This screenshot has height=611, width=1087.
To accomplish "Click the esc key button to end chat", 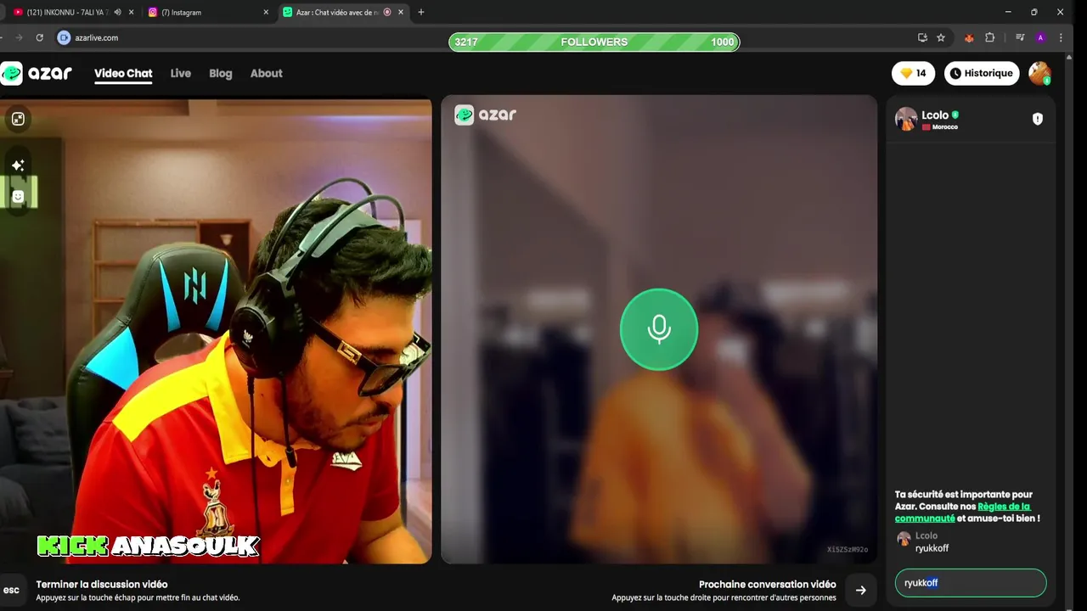I will point(11,590).
